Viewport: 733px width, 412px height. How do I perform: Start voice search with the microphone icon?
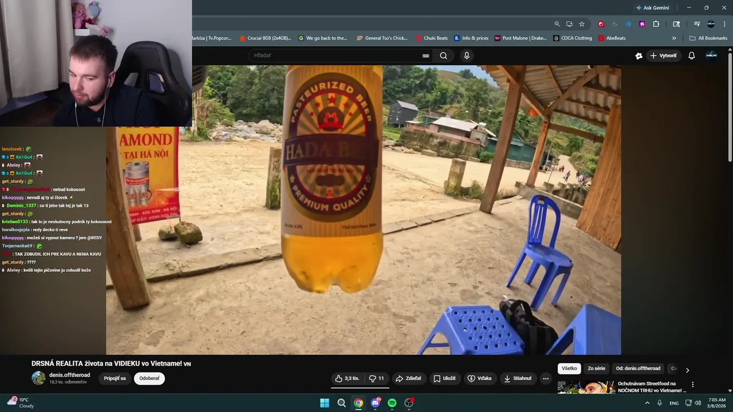coord(467,56)
